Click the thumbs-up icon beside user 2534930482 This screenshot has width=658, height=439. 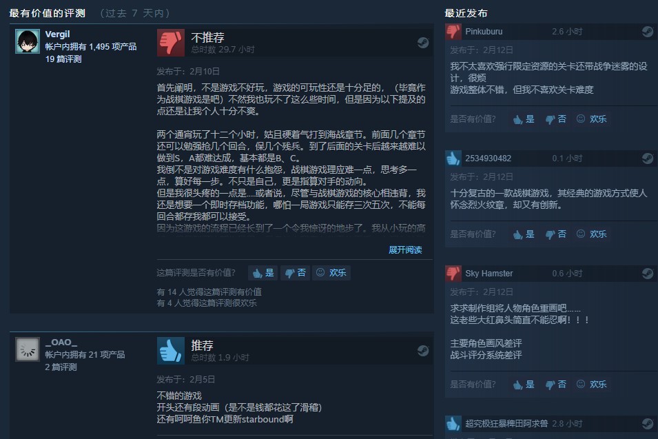pos(453,159)
